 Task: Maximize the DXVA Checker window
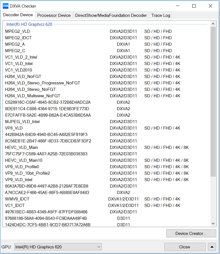(x=194, y=6)
